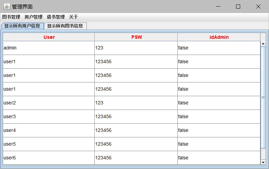Image resolution: width=269 pixels, height=169 pixels.
Task: Switch to 显示所有用户信息 tab
Action: tap(22, 26)
